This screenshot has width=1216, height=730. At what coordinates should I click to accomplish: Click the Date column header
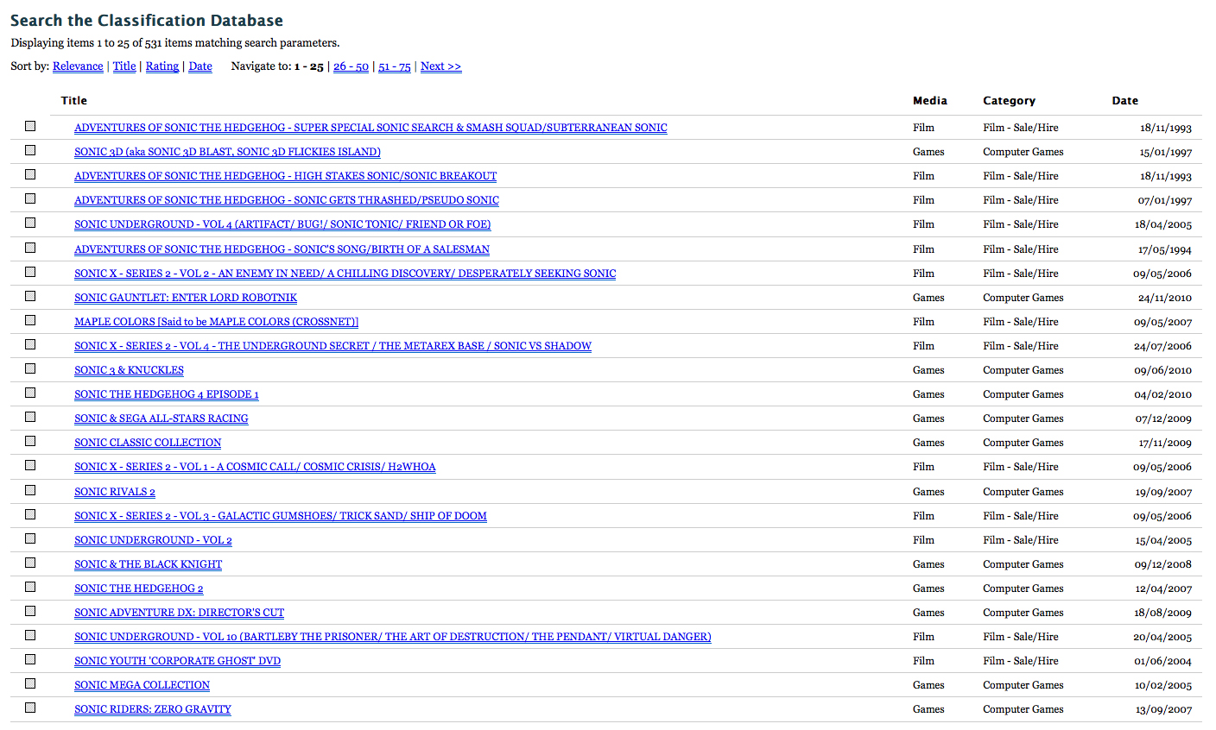coord(1125,101)
